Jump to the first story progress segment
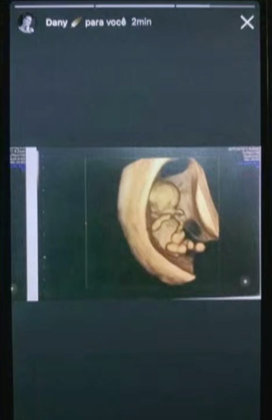 point(54,6)
